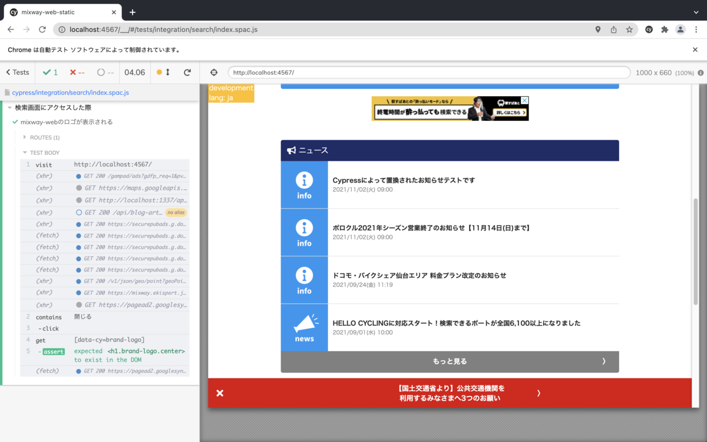Select visit http://localhost:4567/ command

(105, 164)
